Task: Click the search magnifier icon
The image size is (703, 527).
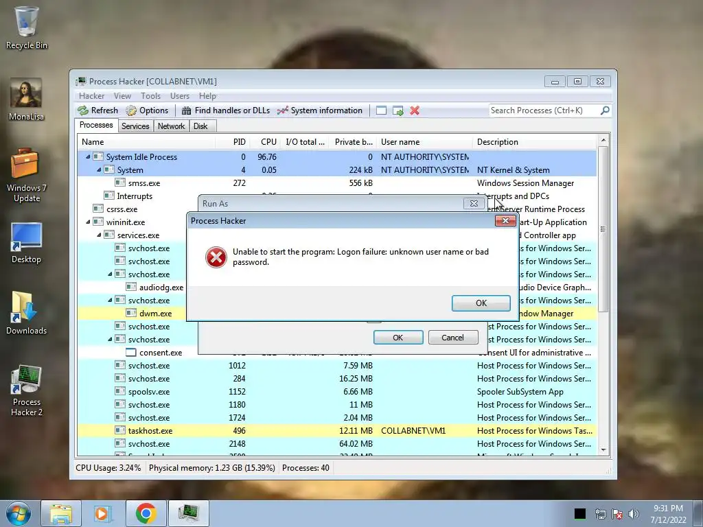Action: (x=605, y=110)
